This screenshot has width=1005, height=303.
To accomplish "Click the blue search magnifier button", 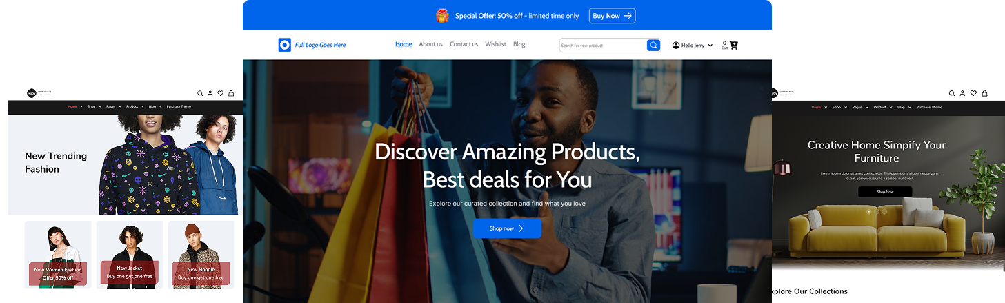I will pyautogui.click(x=653, y=46).
